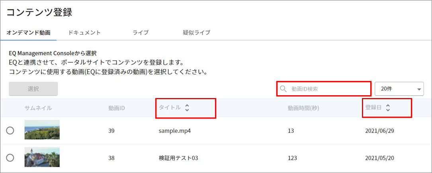Open the sample.mp4 thumbnail image
The height and width of the screenshot is (173, 432).
[x=42, y=130]
